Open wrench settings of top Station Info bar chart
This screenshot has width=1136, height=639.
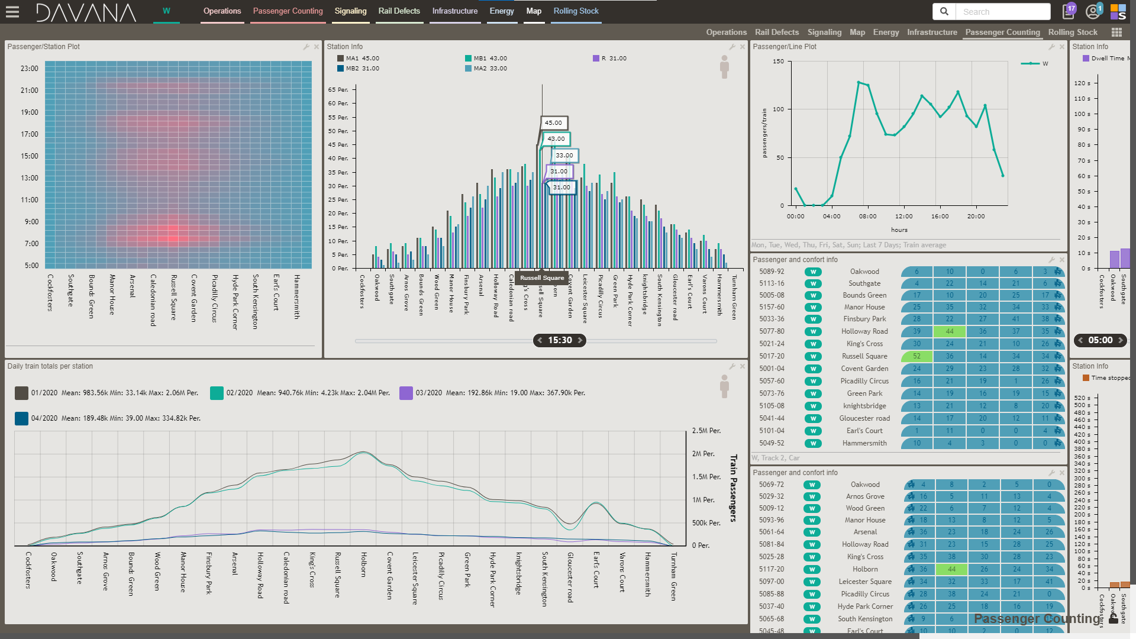tap(732, 47)
